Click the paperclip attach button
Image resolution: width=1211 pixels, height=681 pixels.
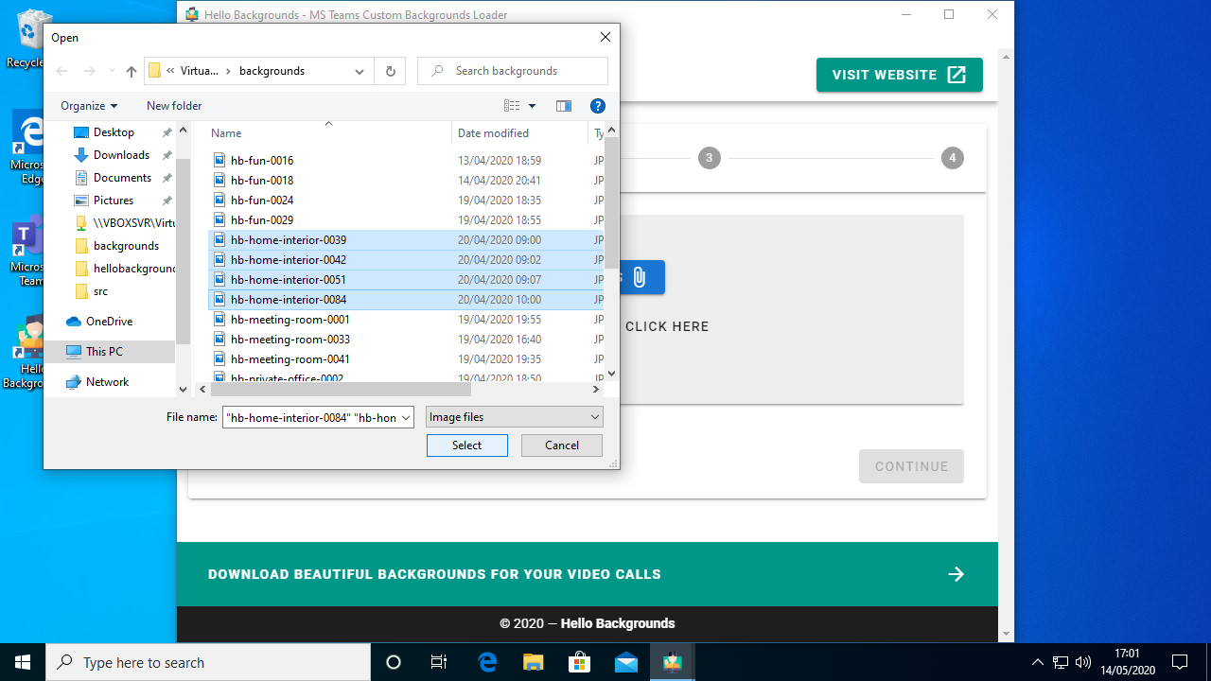640,277
